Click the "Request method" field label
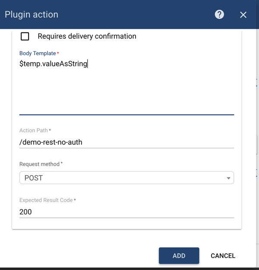The image size is (259, 270). click(39, 164)
